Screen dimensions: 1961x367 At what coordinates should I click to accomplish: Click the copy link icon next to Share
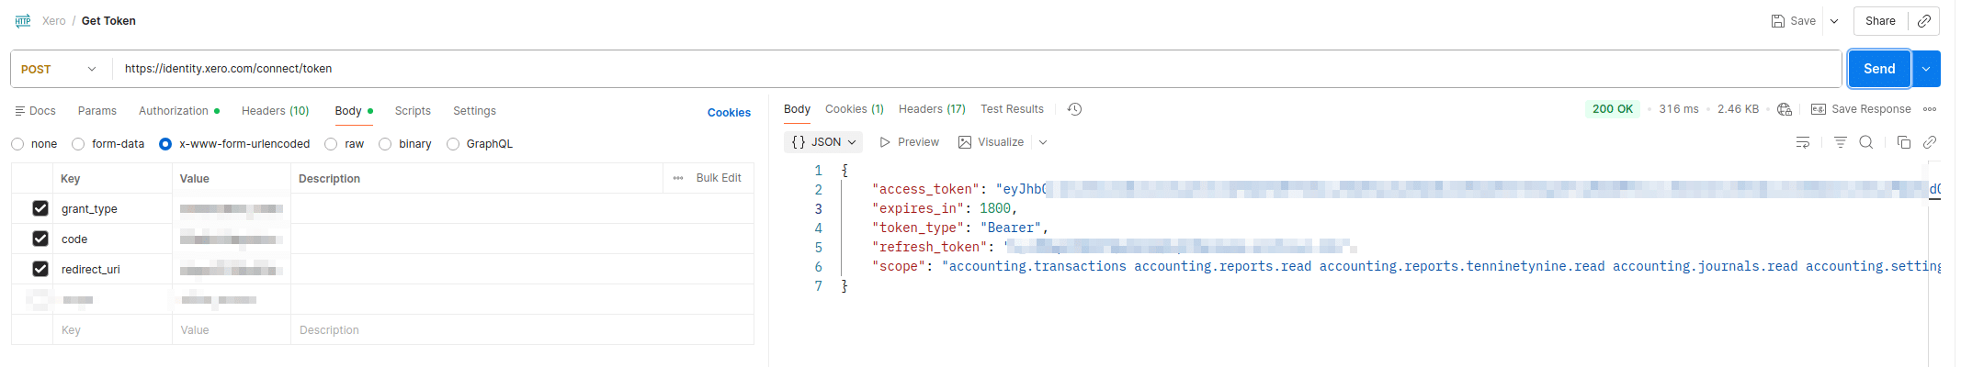coord(1923,21)
